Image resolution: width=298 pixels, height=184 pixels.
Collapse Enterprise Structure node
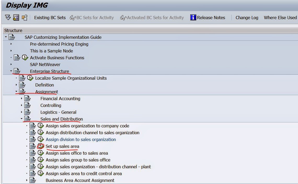point(11,71)
